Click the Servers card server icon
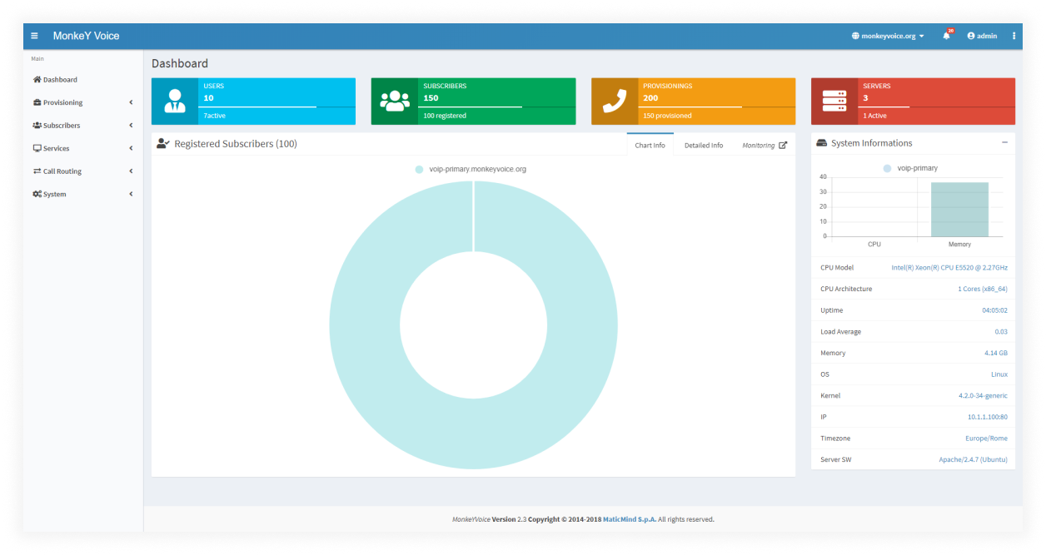 (834, 102)
